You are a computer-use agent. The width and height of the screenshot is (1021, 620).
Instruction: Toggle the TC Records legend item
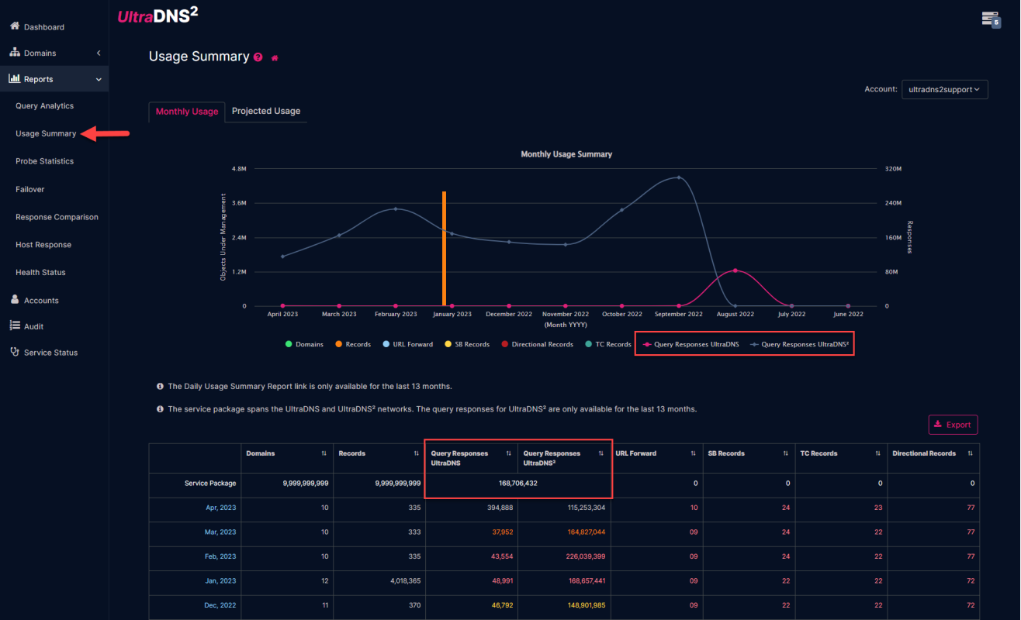click(x=609, y=344)
